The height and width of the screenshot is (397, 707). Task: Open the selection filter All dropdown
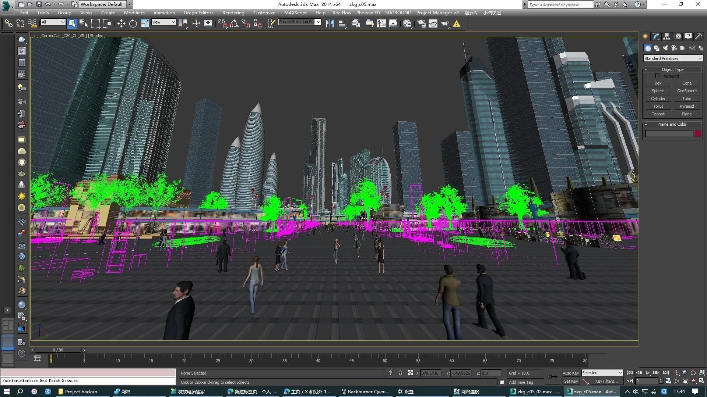pos(53,22)
